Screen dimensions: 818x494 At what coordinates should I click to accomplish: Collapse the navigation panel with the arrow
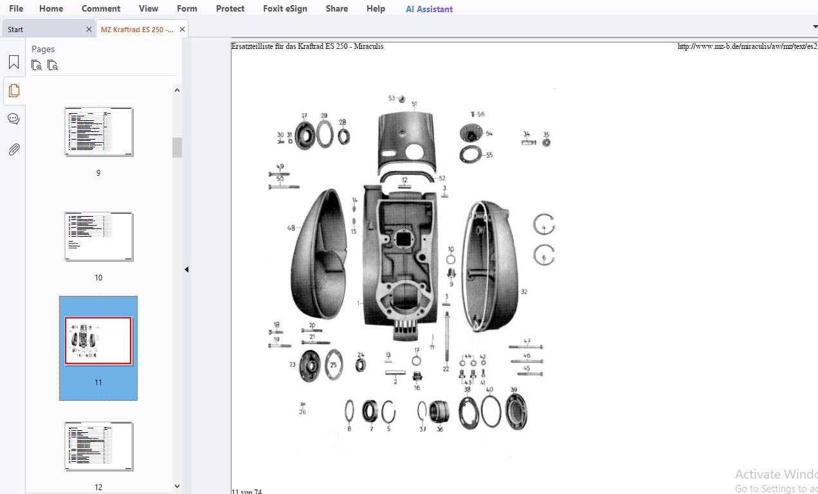point(186,270)
